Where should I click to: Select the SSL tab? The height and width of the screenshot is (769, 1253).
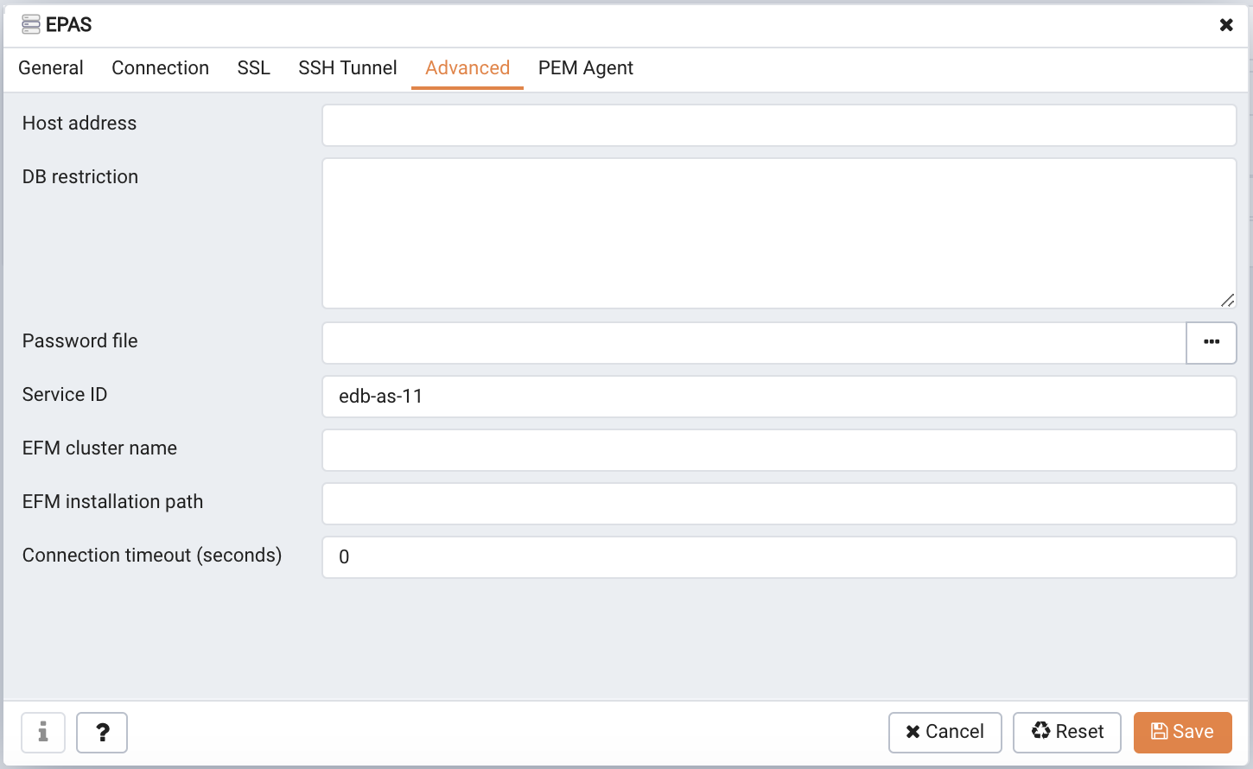(254, 68)
